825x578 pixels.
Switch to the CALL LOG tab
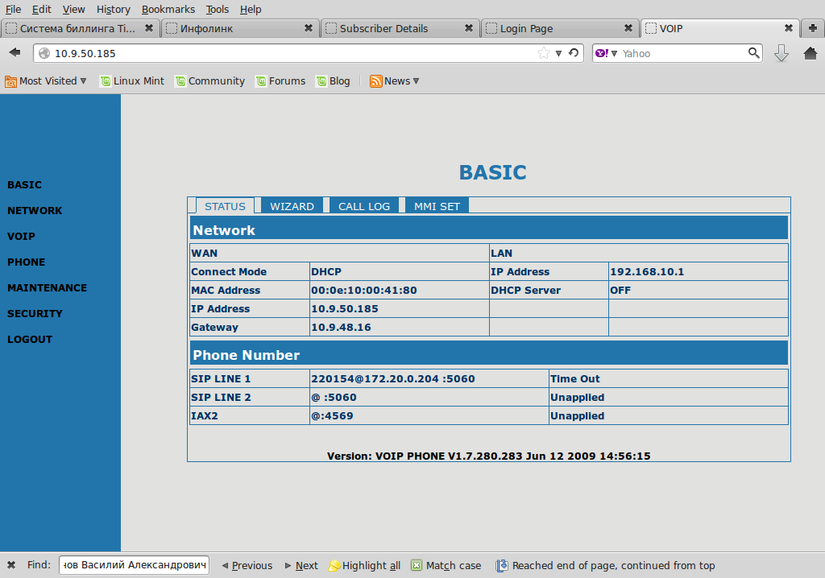[364, 206]
